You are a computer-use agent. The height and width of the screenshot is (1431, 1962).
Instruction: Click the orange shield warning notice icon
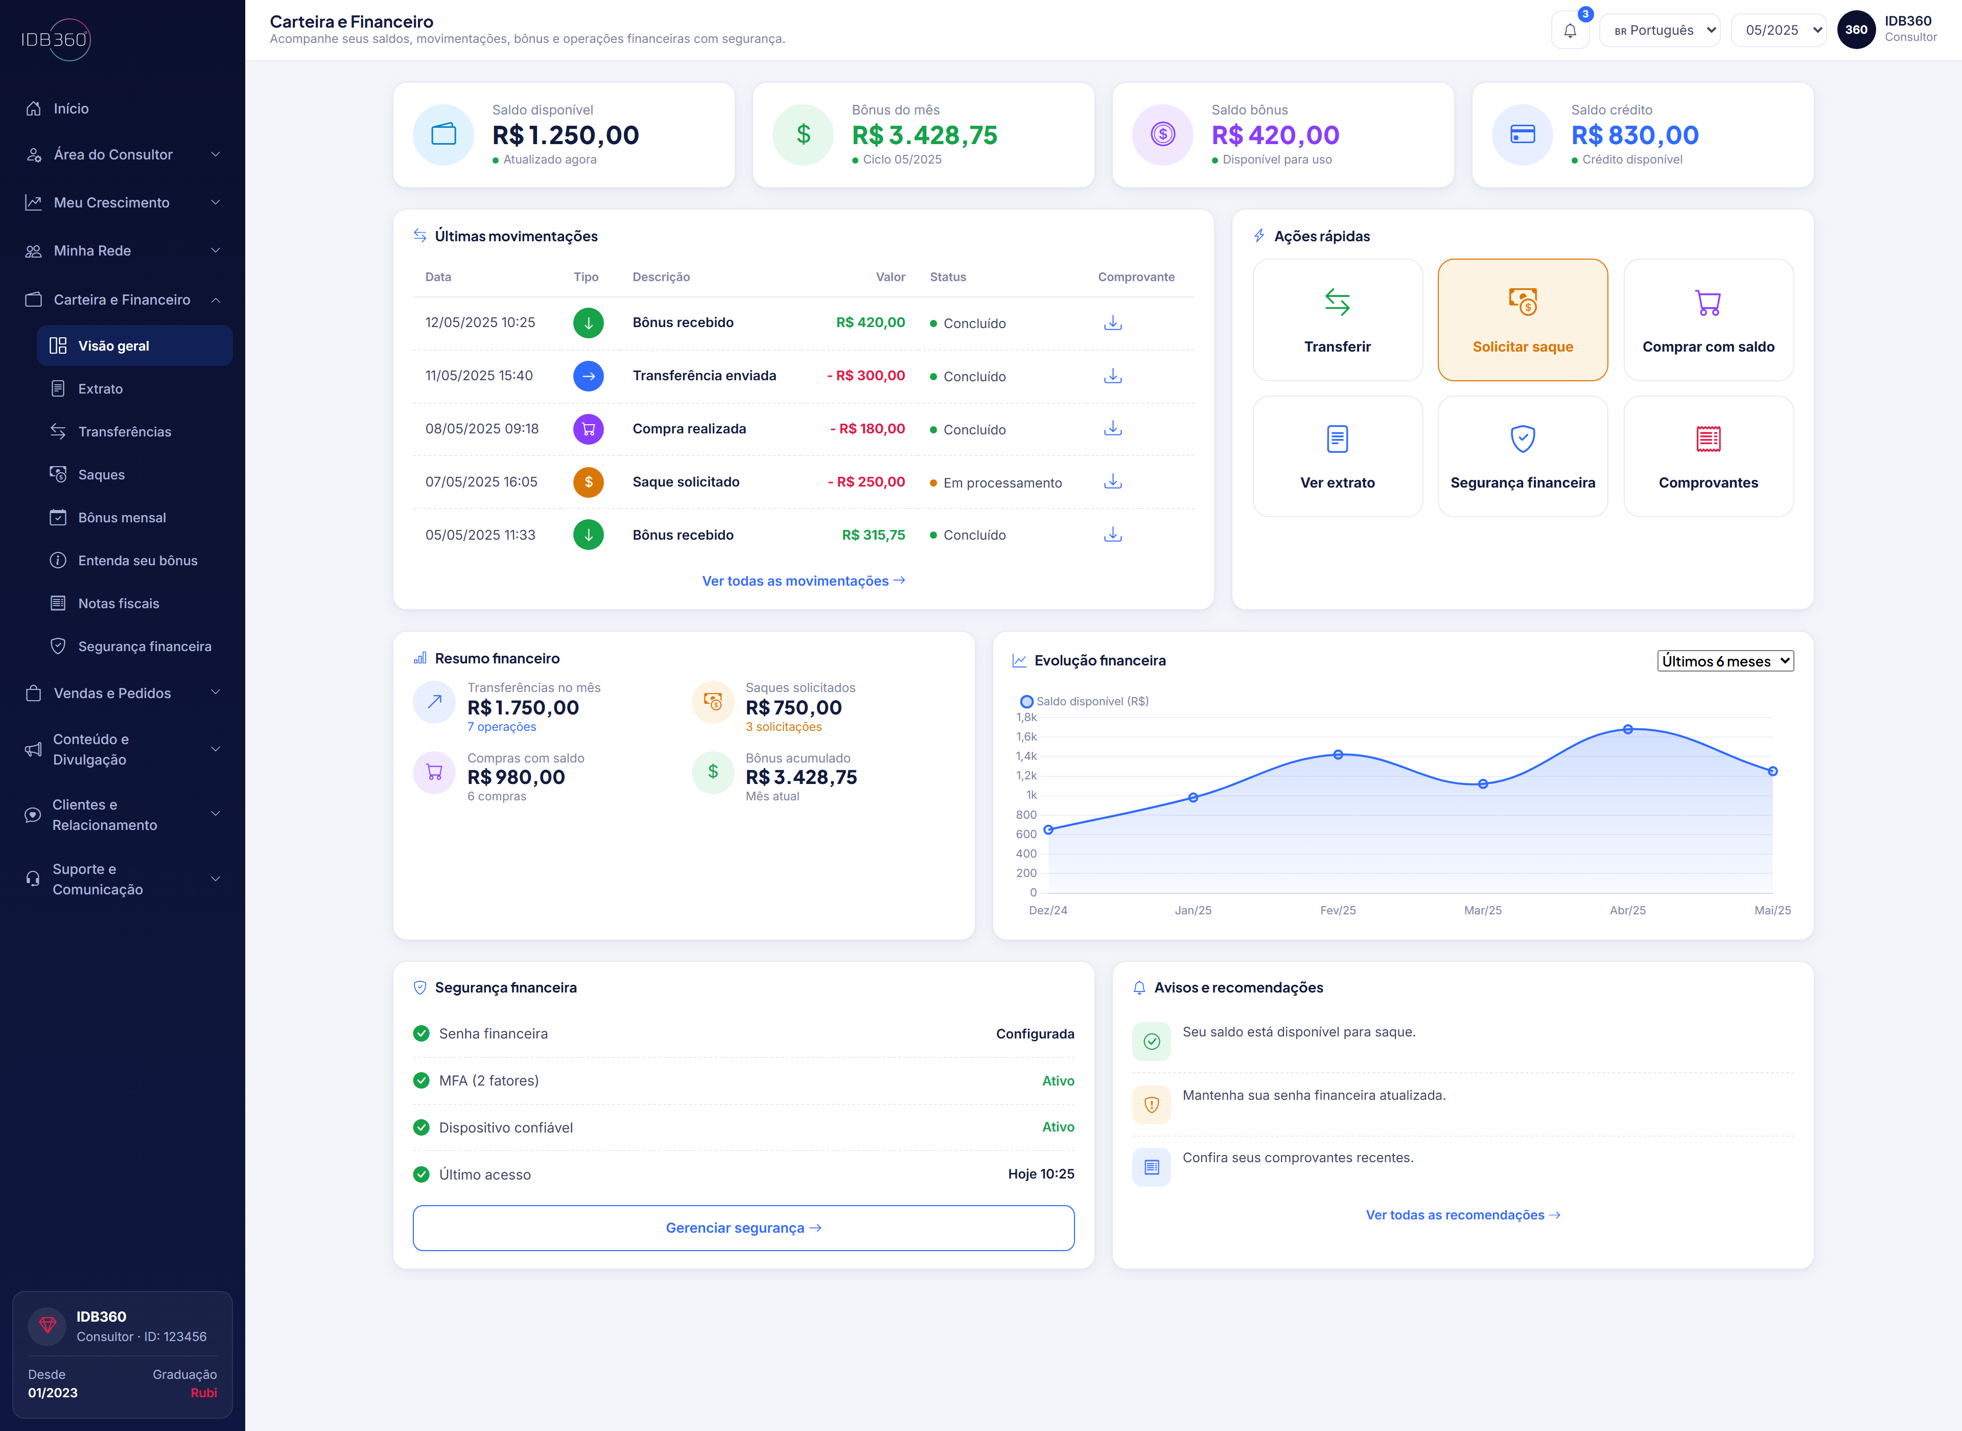(x=1152, y=1104)
